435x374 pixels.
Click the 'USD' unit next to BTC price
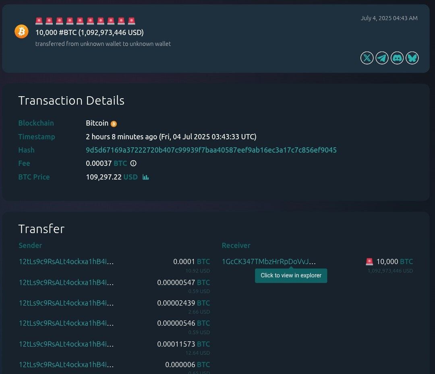click(130, 177)
